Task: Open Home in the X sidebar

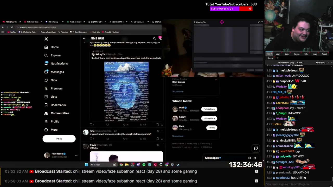Action: click(x=52, y=47)
